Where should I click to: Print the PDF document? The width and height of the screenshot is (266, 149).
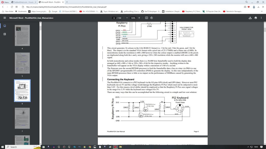click(x=256, y=18)
